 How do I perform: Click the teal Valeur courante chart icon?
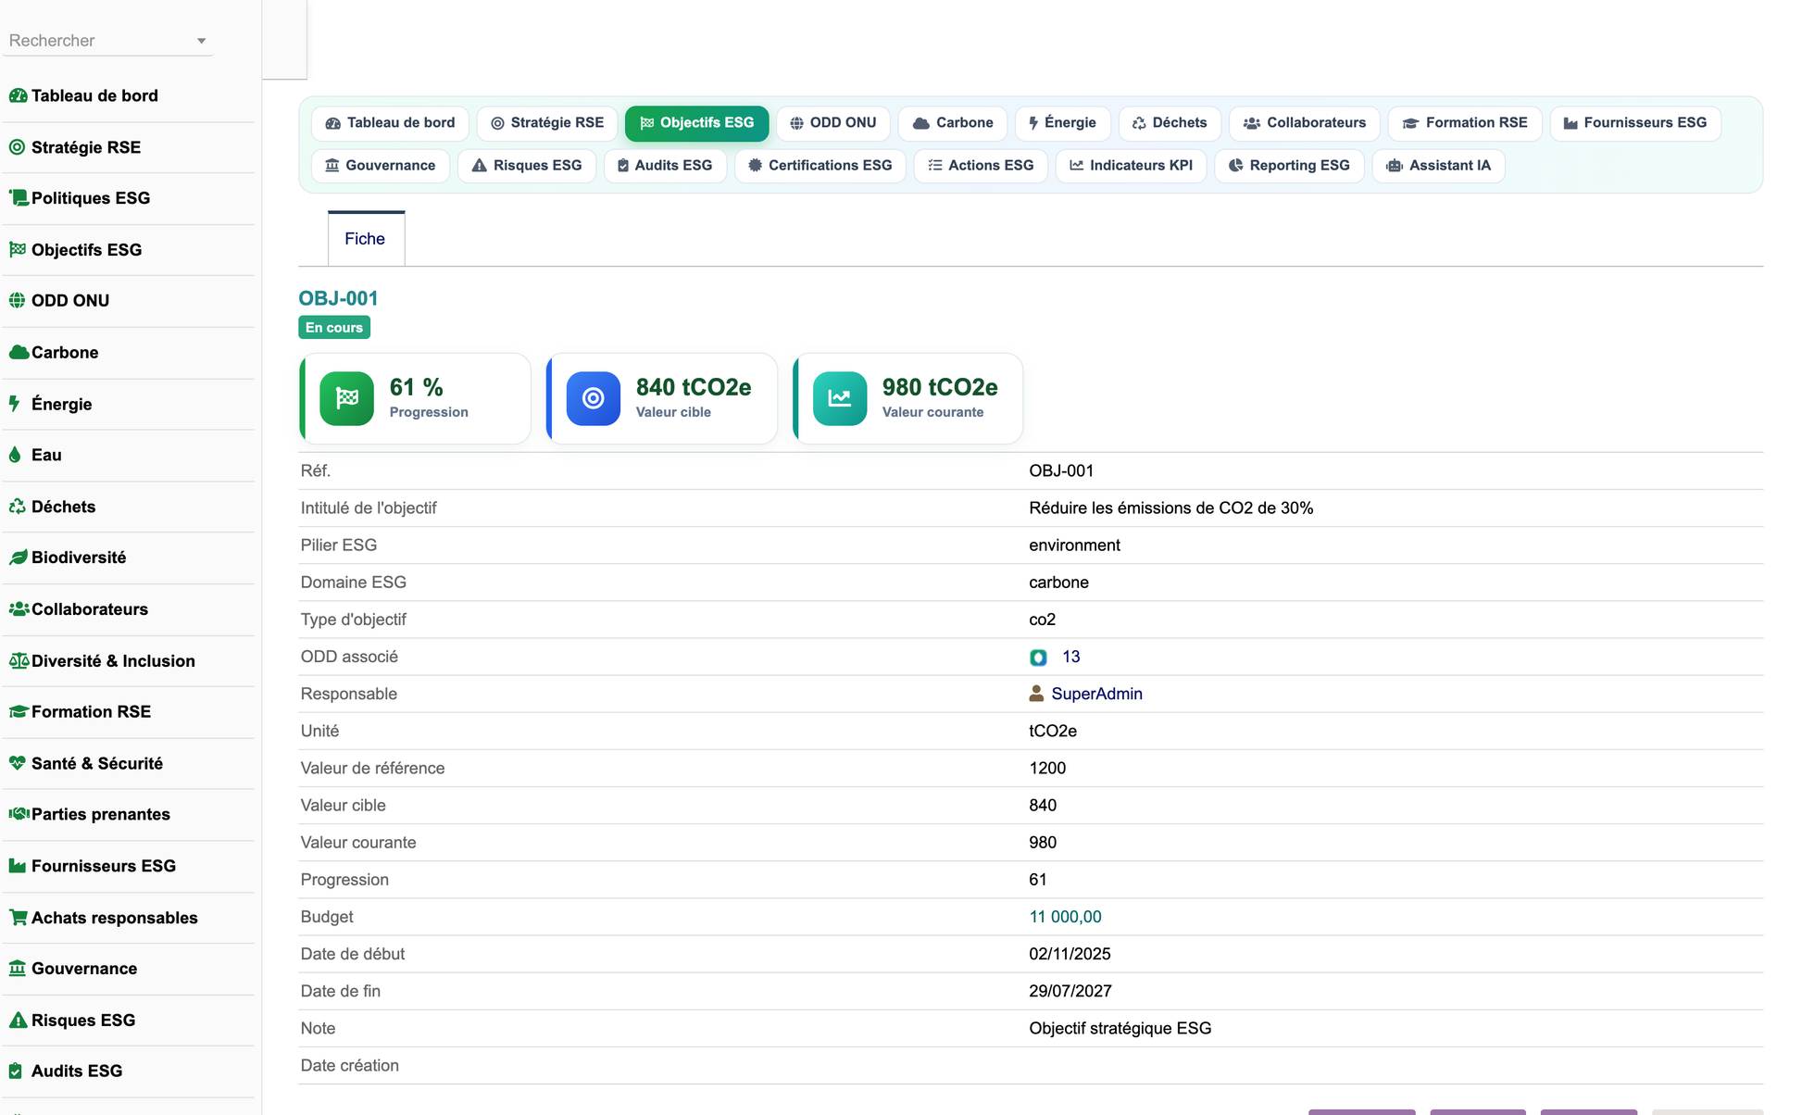click(x=839, y=398)
